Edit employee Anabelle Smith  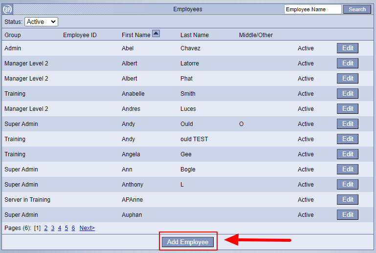click(348, 93)
